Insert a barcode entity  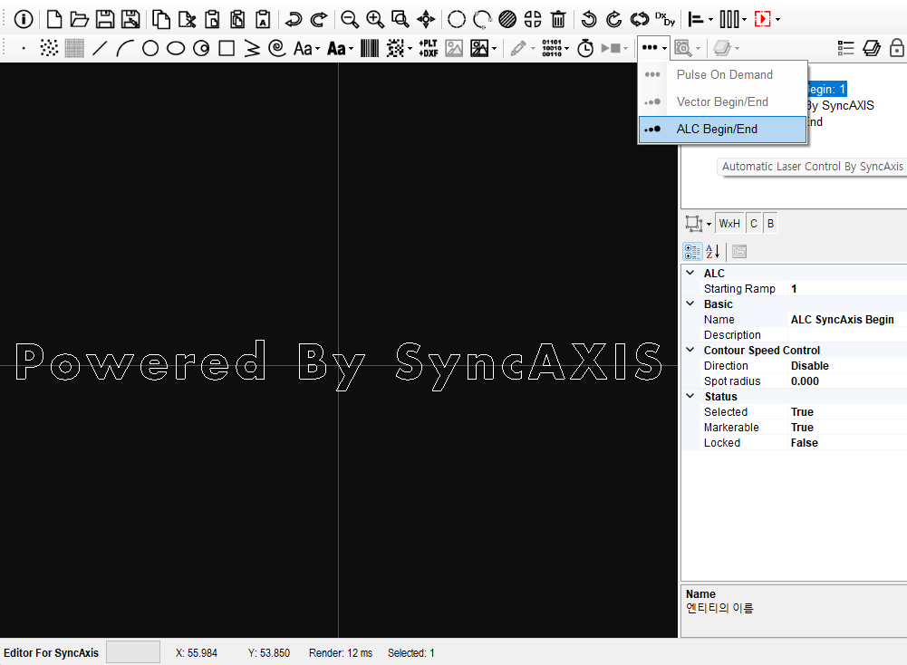tap(370, 48)
